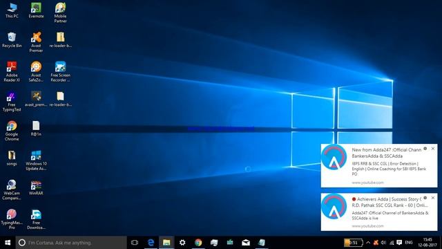Image resolution: width=442 pixels, height=249 pixels.
Task: Switch the ENG input language indicator
Action: click(x=409, y=243)
